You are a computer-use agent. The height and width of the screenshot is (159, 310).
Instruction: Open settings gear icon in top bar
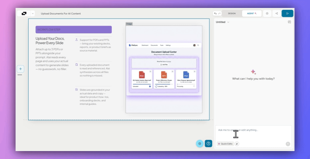267,14
